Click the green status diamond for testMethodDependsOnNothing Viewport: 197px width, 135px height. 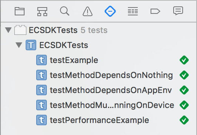184,75
